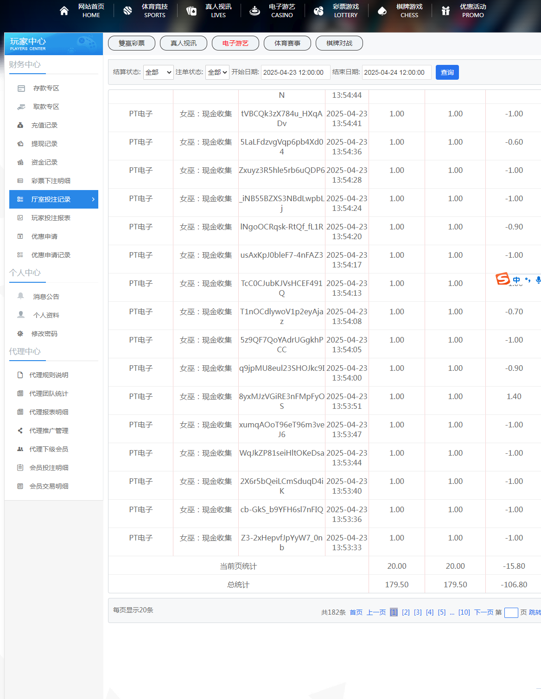Click the playing cards Lives icon
Screen dimensions: 541x699
191,11
